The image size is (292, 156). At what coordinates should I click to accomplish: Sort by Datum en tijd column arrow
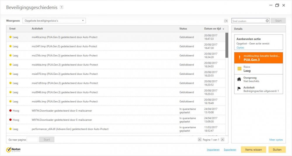223,29
